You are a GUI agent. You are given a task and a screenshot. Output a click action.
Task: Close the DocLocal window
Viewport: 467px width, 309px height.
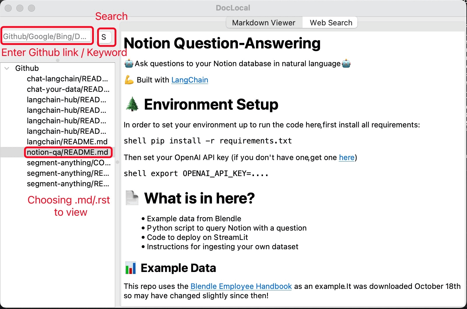(8, 8)
